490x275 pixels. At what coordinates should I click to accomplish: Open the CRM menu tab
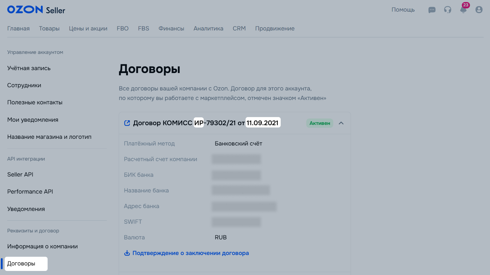(x=239, y=28)
